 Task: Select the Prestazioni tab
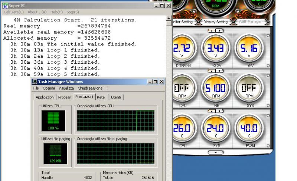coord(84,97)
